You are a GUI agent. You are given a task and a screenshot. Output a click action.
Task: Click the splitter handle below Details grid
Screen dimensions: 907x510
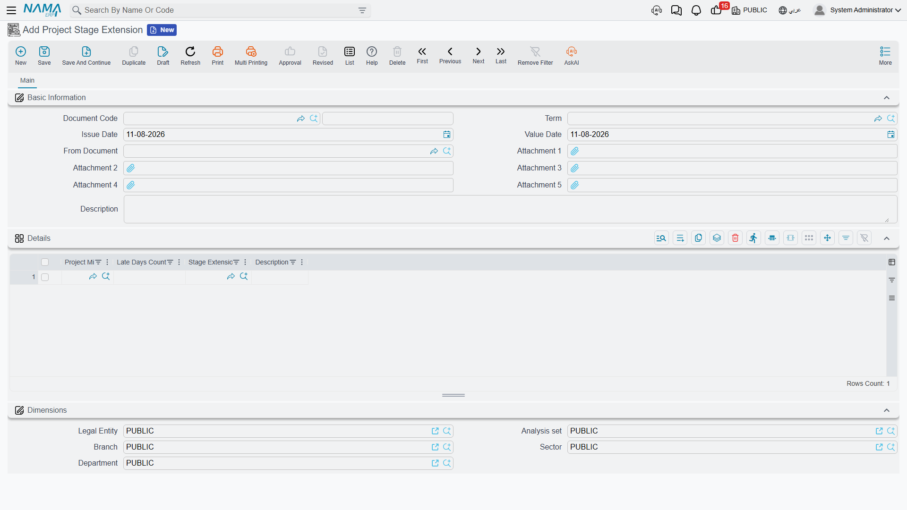point(453,395)
